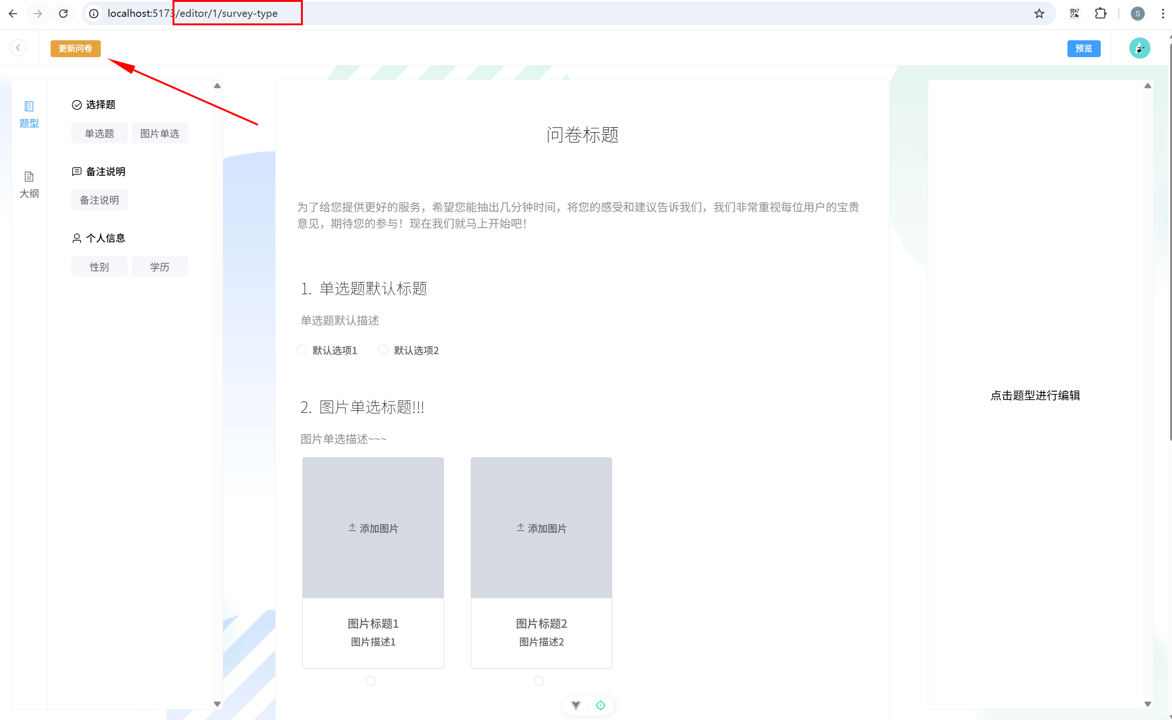Open the browser three-dot menu
1172x720 pixels.
click(1163, 13)
